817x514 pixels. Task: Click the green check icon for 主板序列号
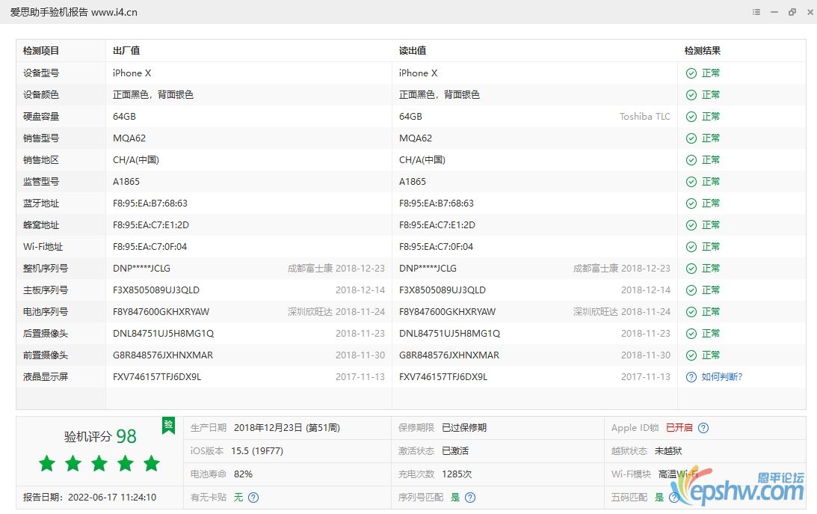pyautogui.click(x=691, y=290)
